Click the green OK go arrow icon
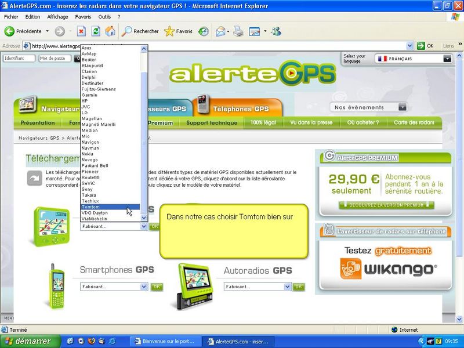The image size is (464, 348). tap(421, 46)
